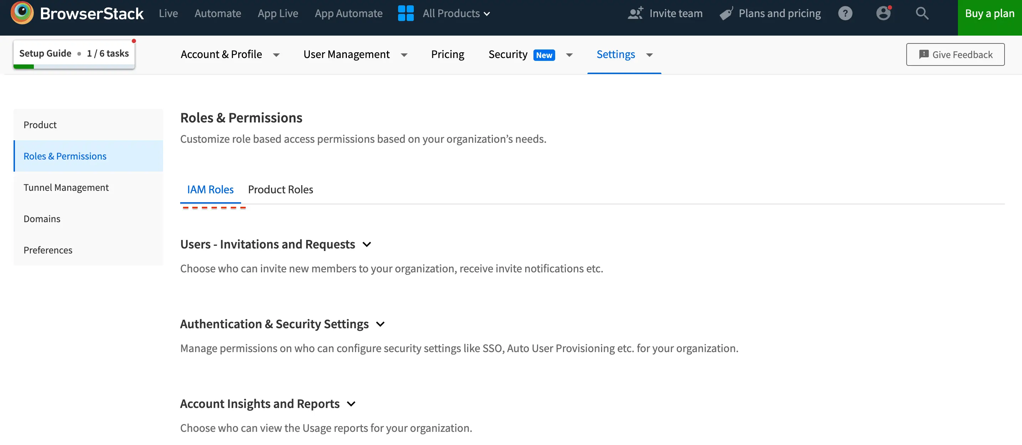Image resolution: width=1022 pixels, height=445 pixels.
Task: Open the Account & Profile dropdown arrow
Action: (x=276, y=55)
